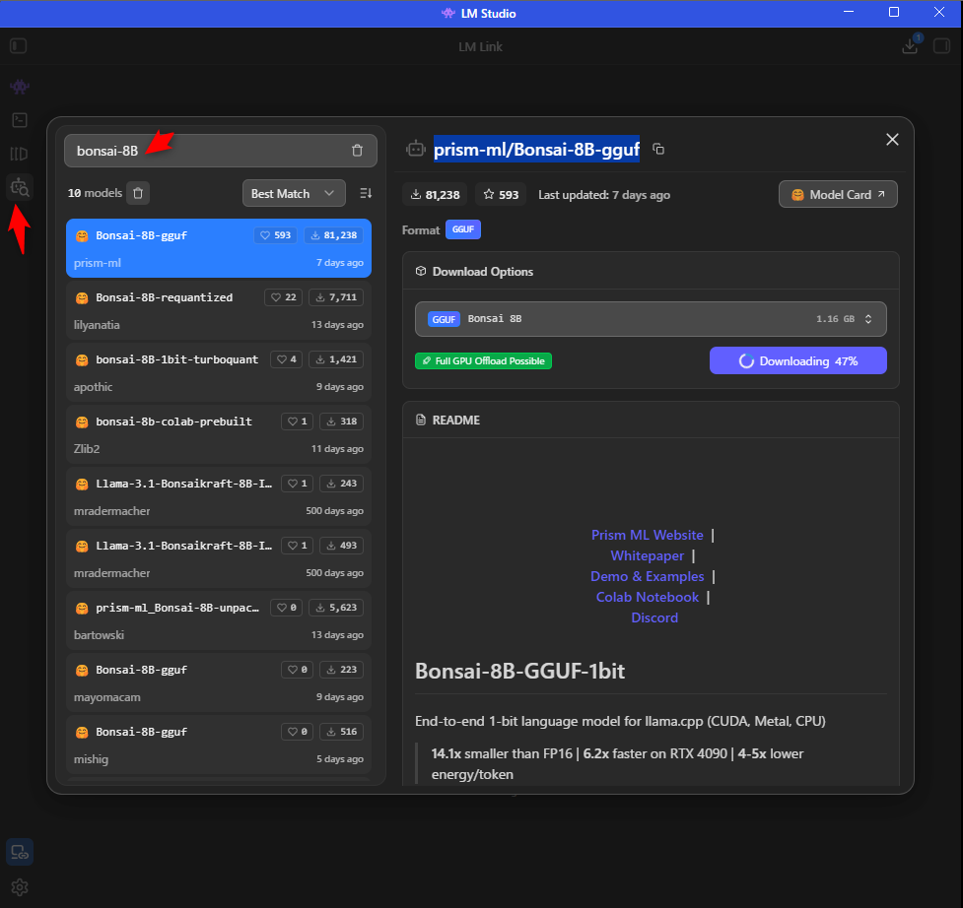This screenshot has width=963, height=908.
Task: Open the Model Card button
Action: tap(838, 195)
